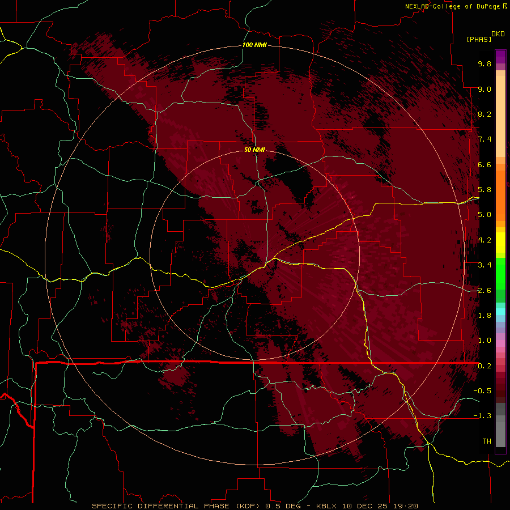Select the 2.6 legend value

[x=484, y=291]
